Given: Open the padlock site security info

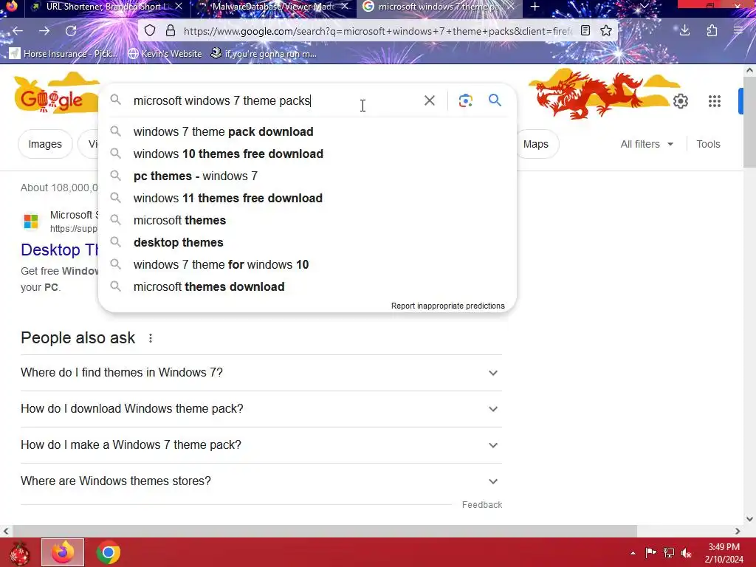Looking at the screenshot, I should [171, 31].
